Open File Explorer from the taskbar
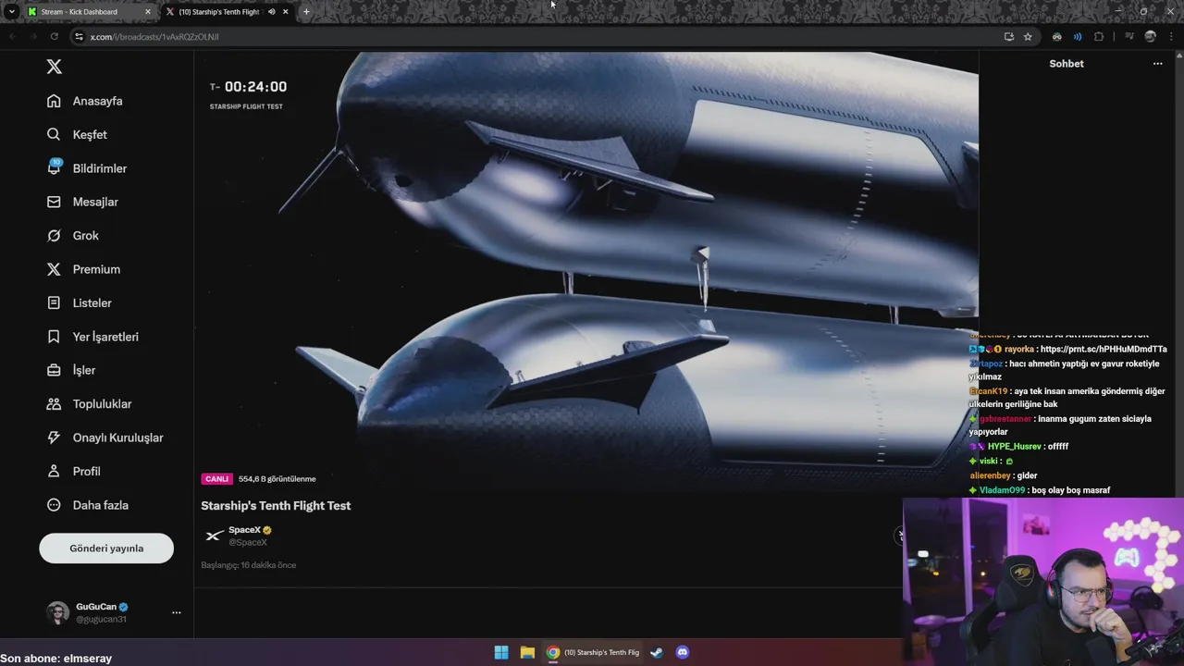 [x=527, y=652]
